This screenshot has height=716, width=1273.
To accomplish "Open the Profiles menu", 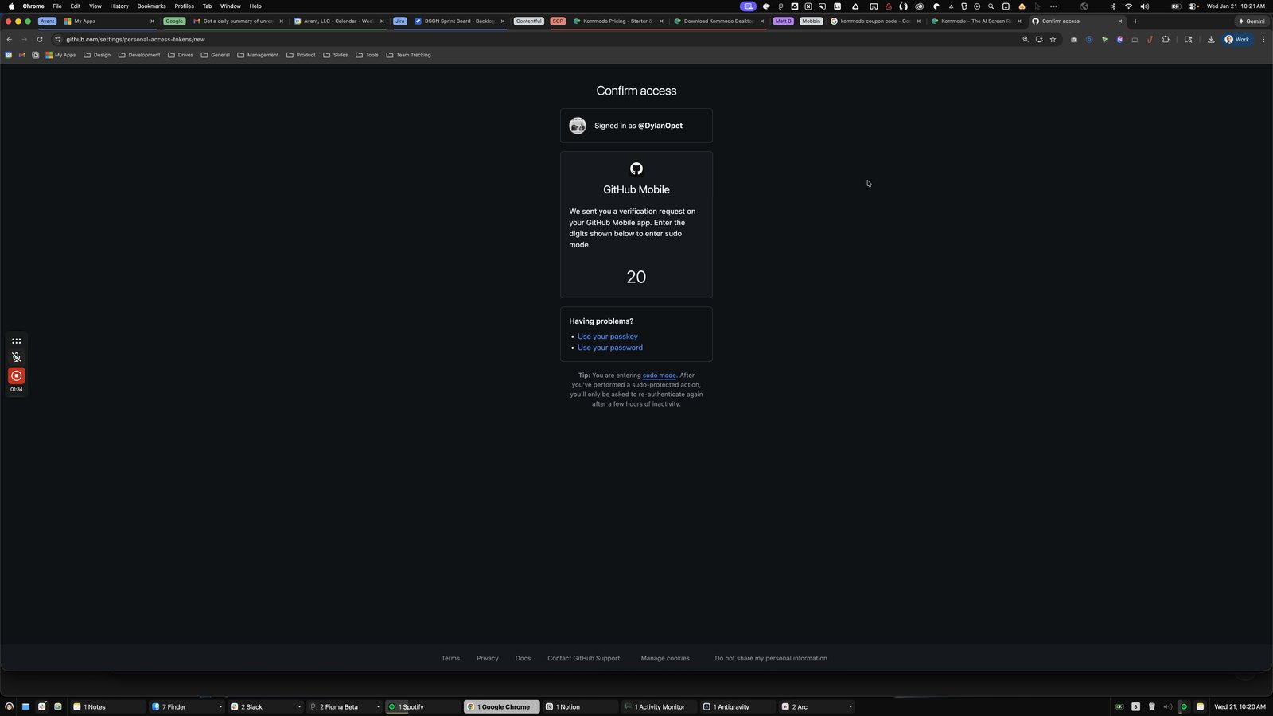I will click(184, 6).
